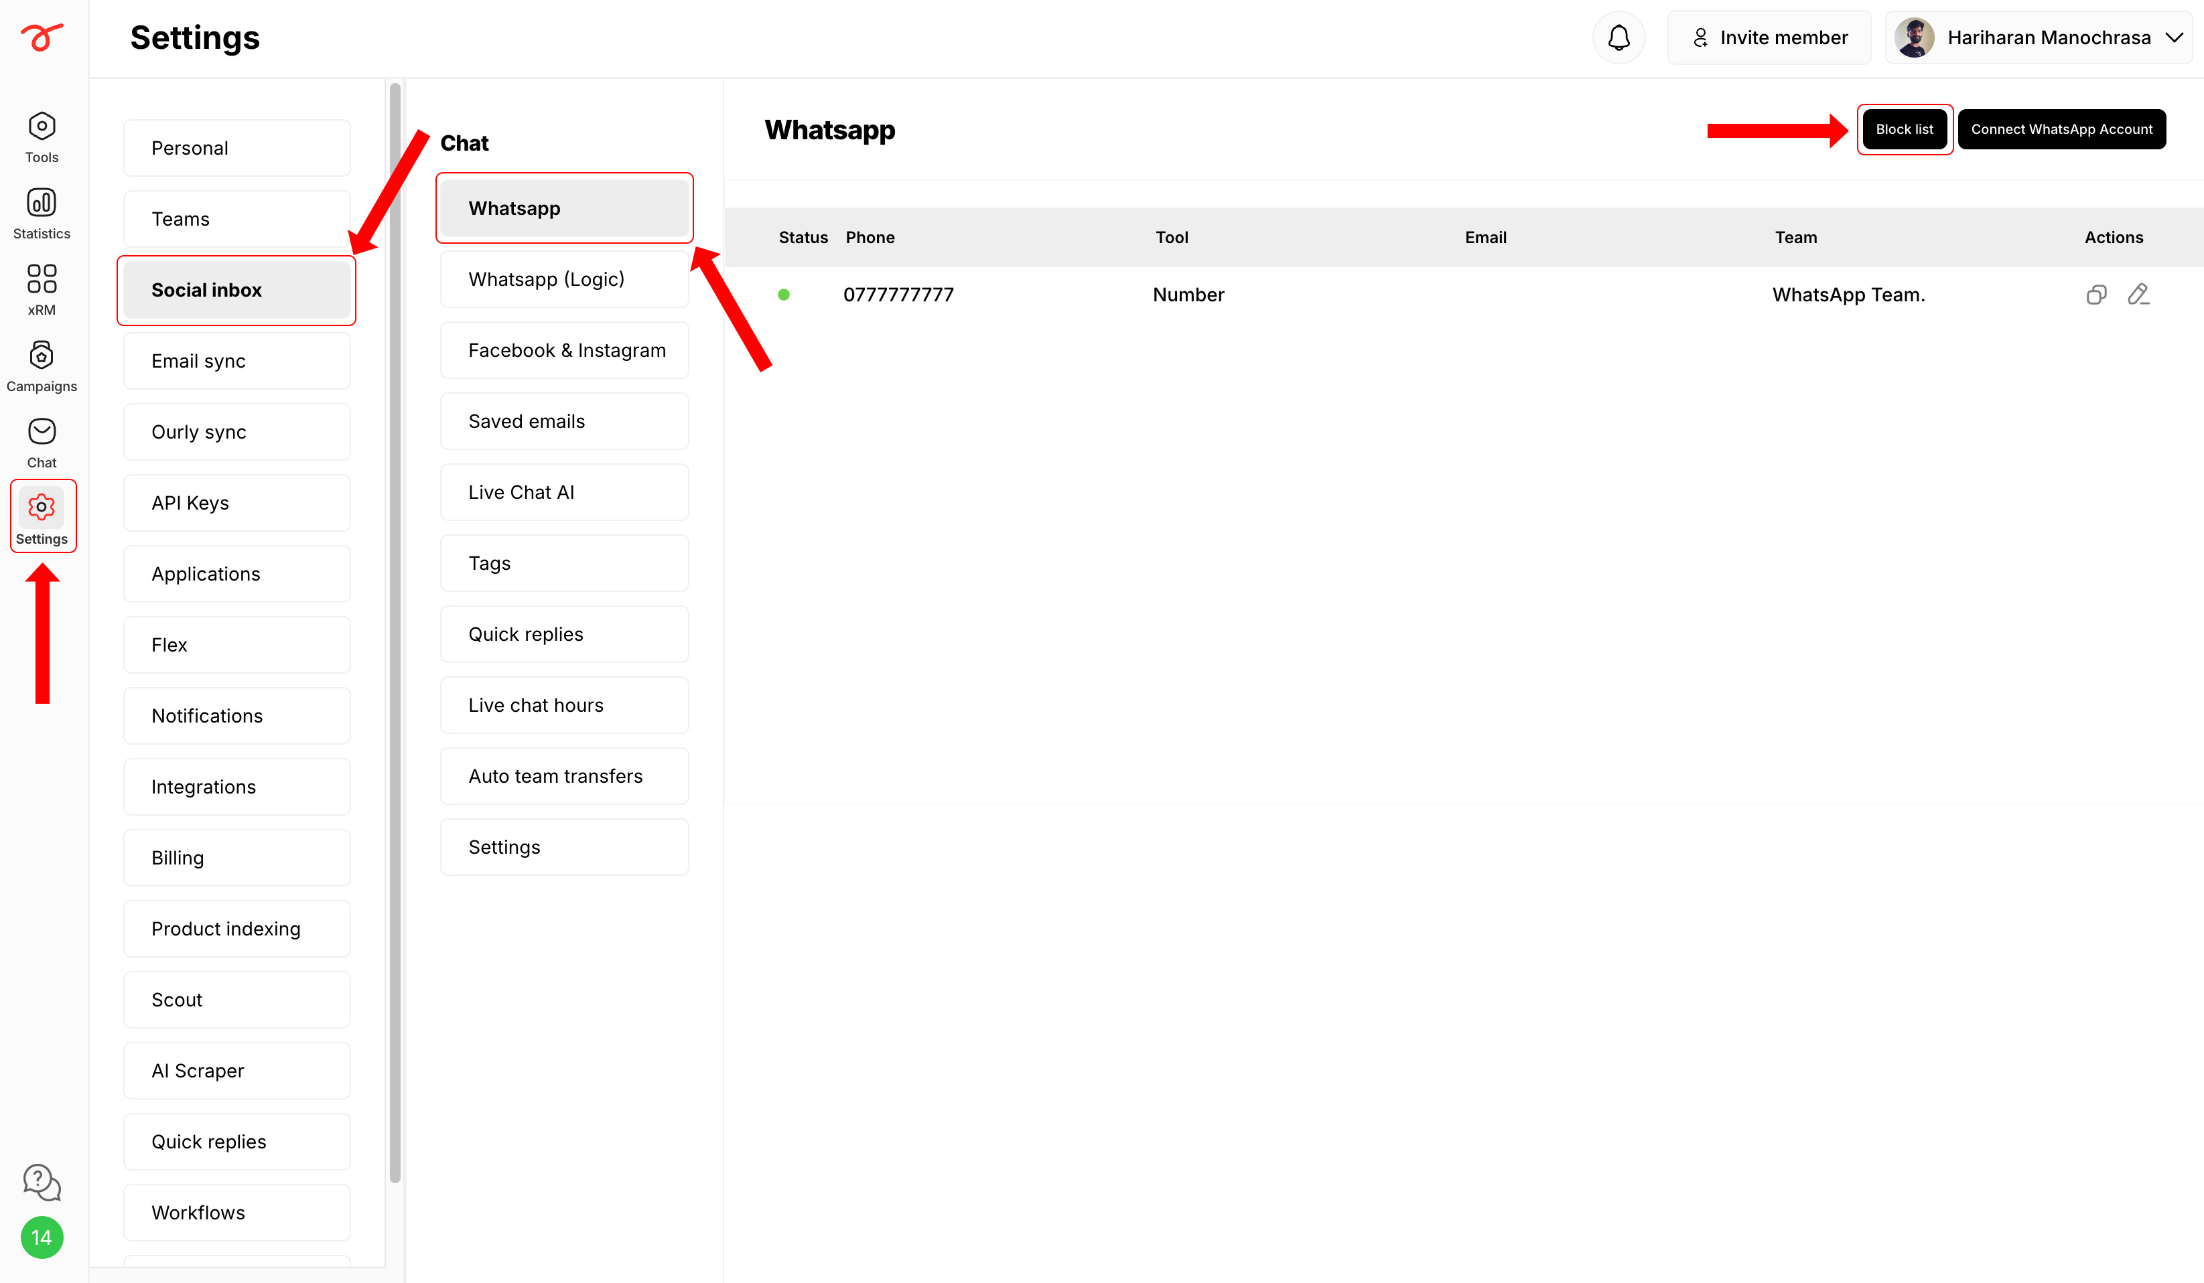Open Live chat hours
Viewport: 2204px width, 1283px height.
click(564, 704)
